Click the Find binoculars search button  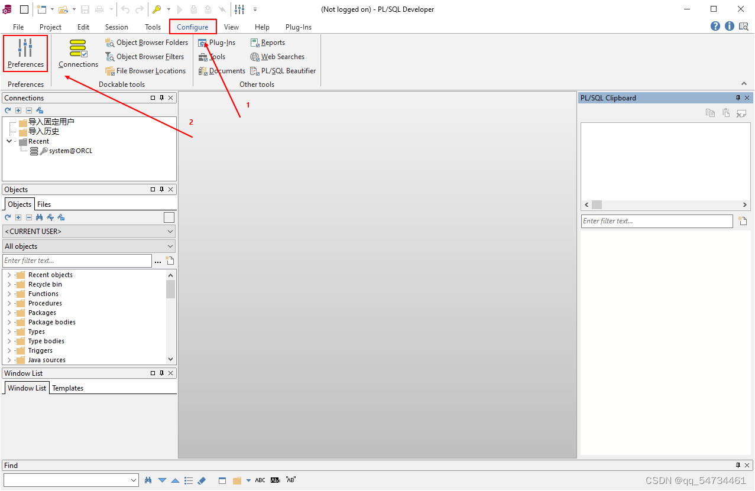click(148, 480)
